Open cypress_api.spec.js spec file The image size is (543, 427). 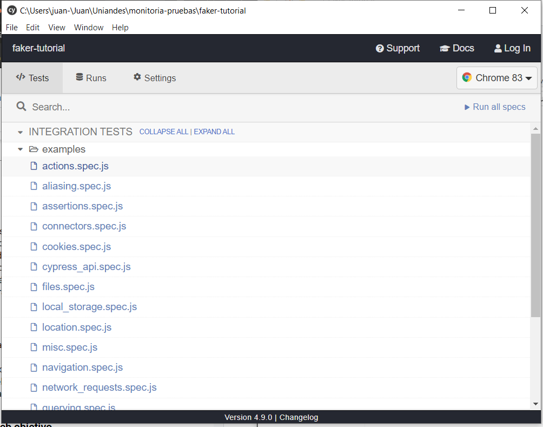pos(86,267)
